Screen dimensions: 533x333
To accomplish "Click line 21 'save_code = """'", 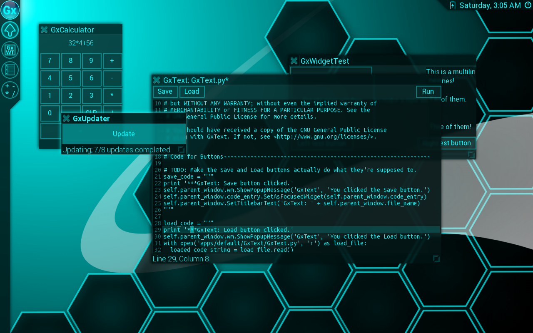I will pos(189,176).
